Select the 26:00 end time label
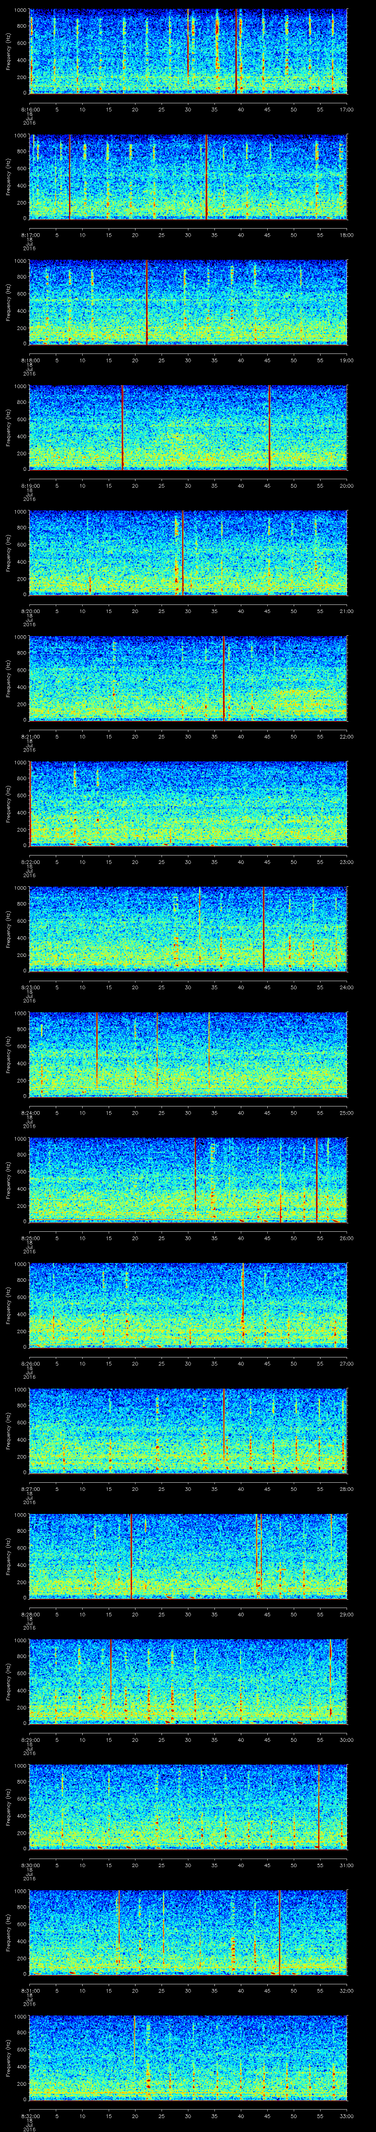376x2132 pixels. click(x=346, y=1237)
